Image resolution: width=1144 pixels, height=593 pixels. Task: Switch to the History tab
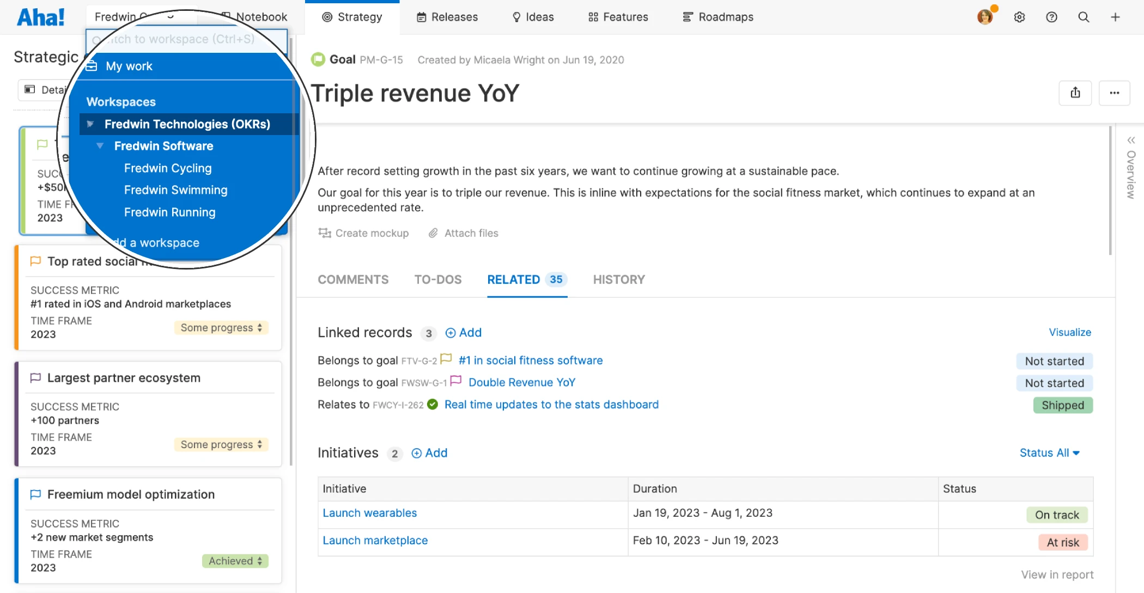(x=619, y=279)
